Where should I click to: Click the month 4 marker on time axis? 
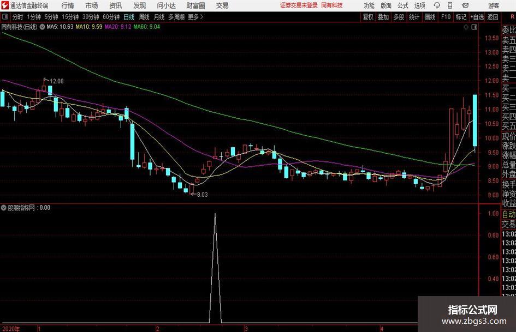pos(382,329)
